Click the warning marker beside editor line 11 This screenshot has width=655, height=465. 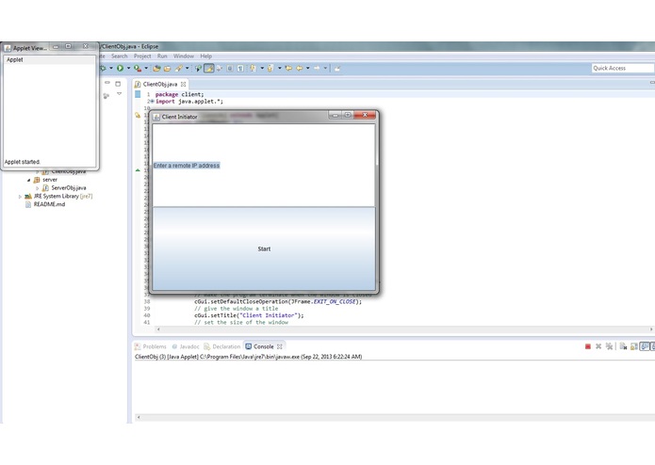click(x=138, y=115)
